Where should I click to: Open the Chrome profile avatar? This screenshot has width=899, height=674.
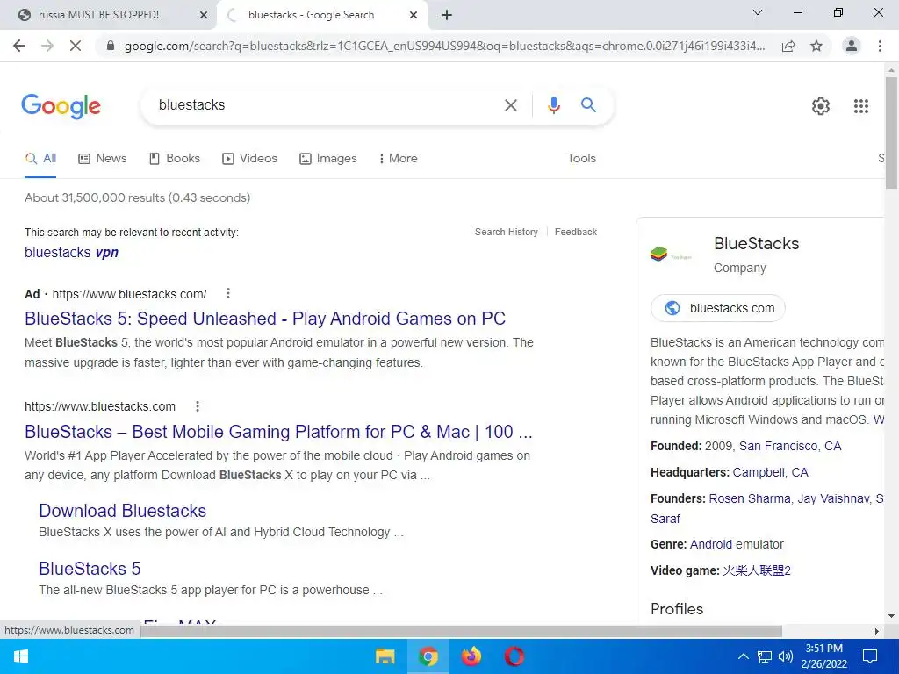tap(852, 46)
